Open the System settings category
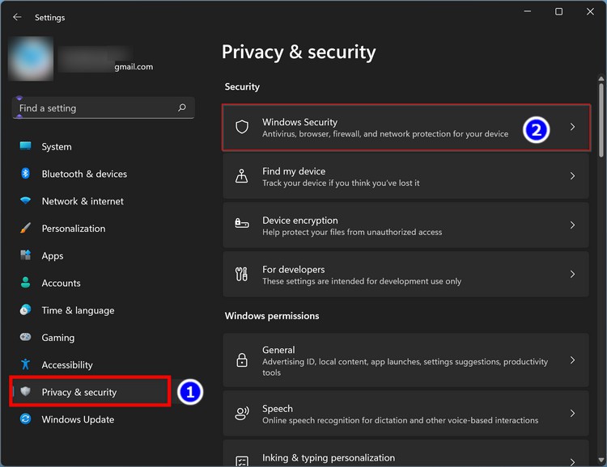 (x=57, y=147)
